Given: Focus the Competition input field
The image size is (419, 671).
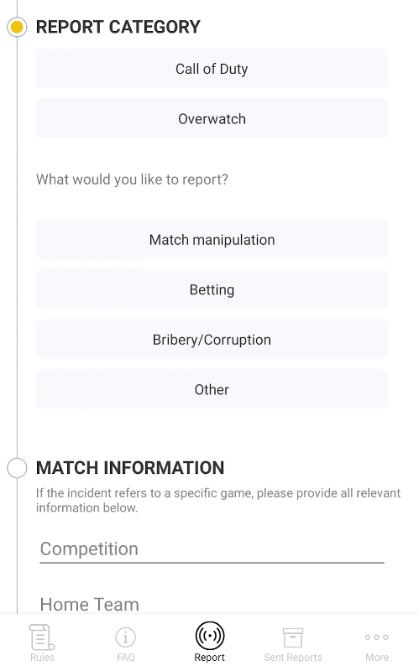Looking at the screenshot, I should 212,549.
